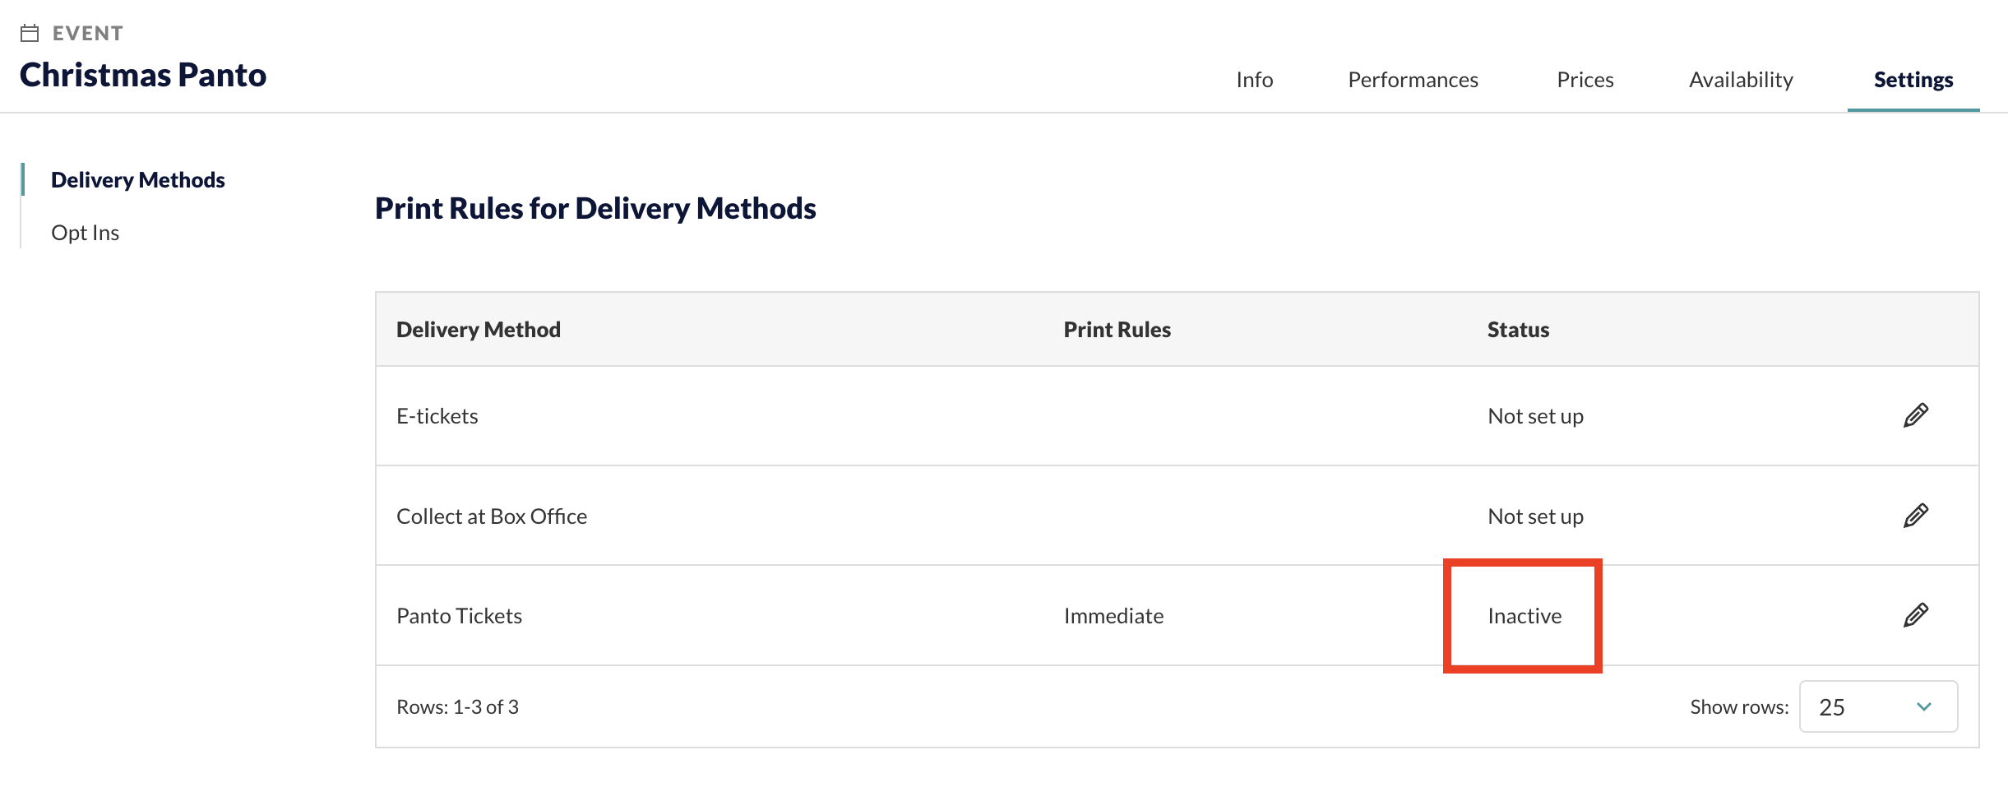The width and height of the screenshot is (2008, 801).
Task: Switch to the Info tab
Action: click(x=1254, y=80)
